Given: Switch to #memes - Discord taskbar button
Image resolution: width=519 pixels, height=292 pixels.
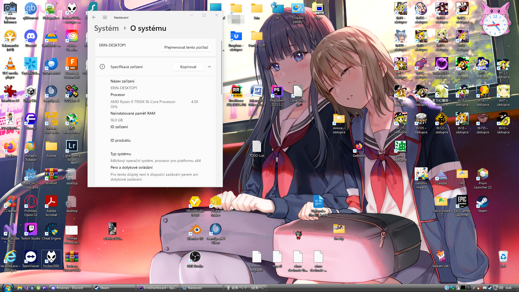Looking at the screenshot, I should pyautogui.click(x=70, y=288).
